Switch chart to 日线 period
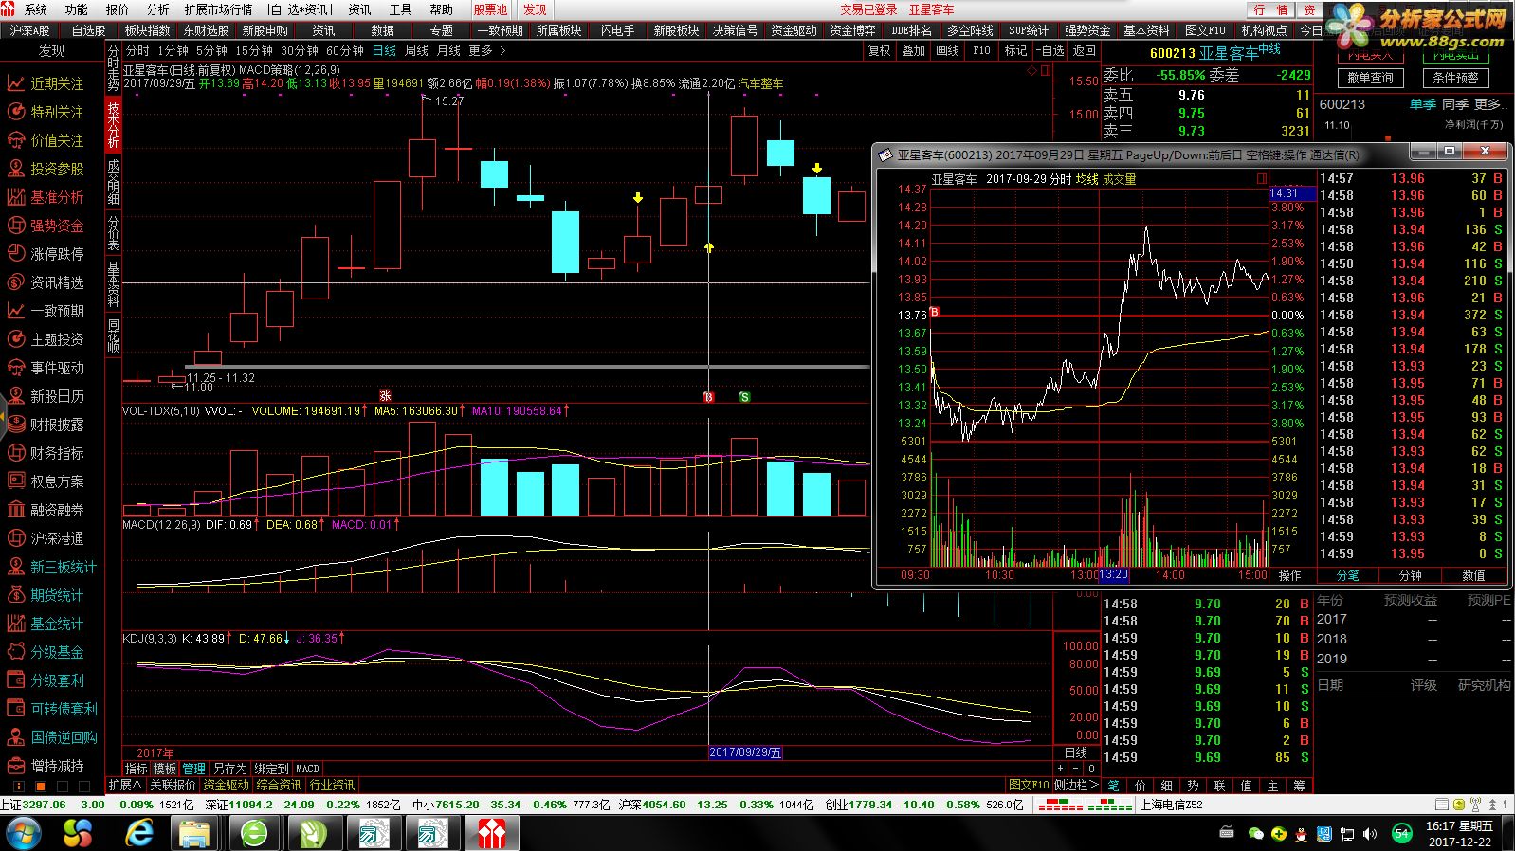This screenshot has width=1515, height=851. [x=384, y=50]
